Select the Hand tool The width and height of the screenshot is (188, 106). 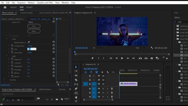76,97
